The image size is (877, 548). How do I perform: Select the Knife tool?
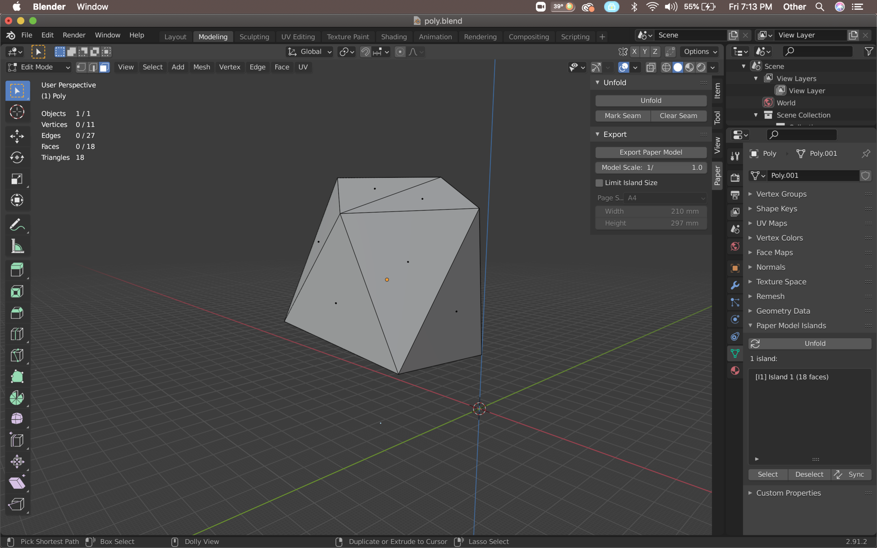coord(17,355)
